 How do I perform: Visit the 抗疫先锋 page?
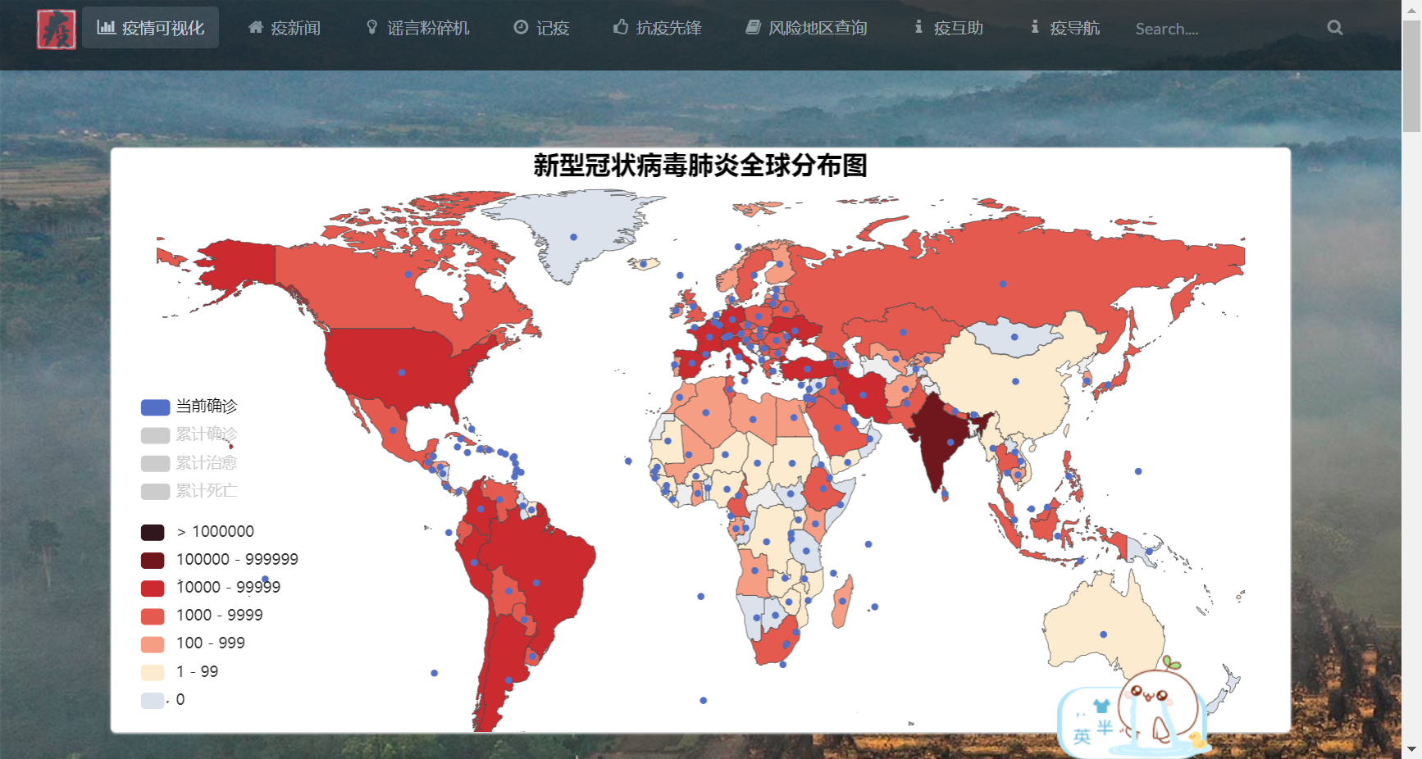coord(658,28)
